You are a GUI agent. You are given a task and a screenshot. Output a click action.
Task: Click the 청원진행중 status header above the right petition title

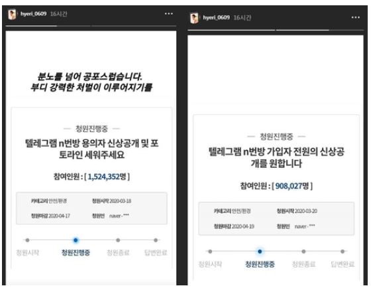click(x=276, y=137)
